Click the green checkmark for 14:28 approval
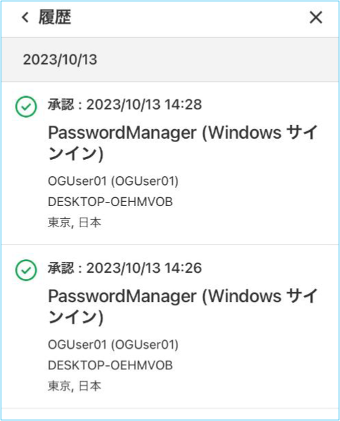The image size is (340, 421). click(x=26, y=107)
